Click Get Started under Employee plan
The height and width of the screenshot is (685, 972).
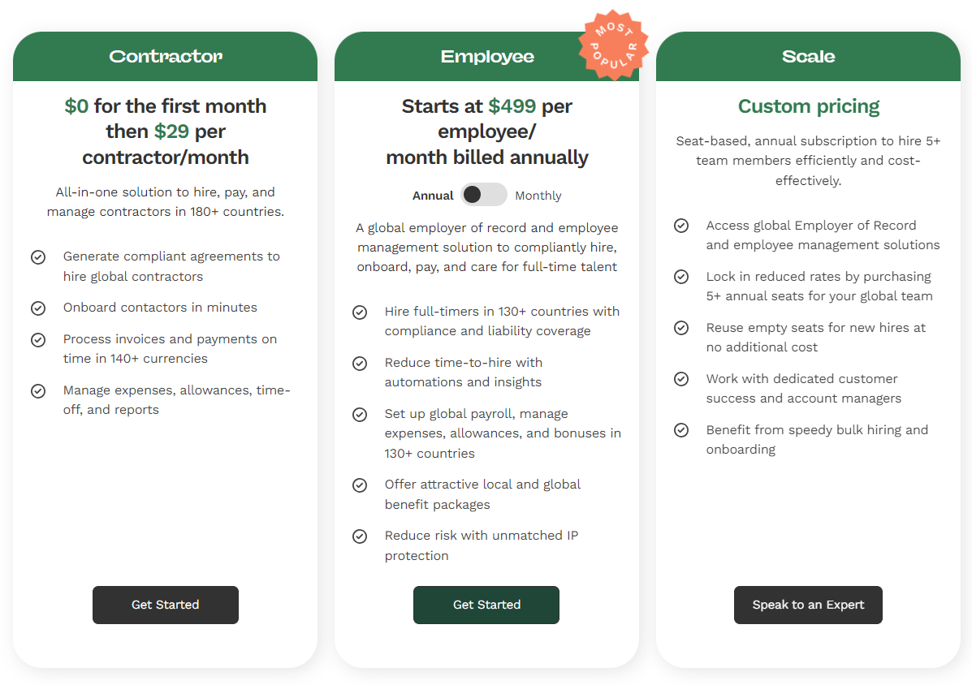[486, 605]
